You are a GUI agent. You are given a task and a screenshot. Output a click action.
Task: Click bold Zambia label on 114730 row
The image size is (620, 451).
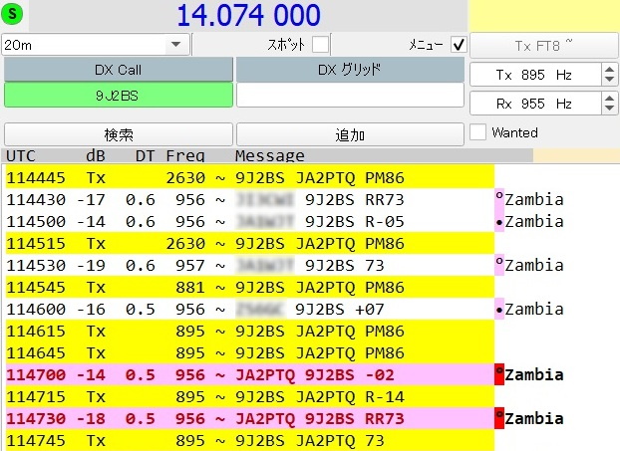(534, 418)
